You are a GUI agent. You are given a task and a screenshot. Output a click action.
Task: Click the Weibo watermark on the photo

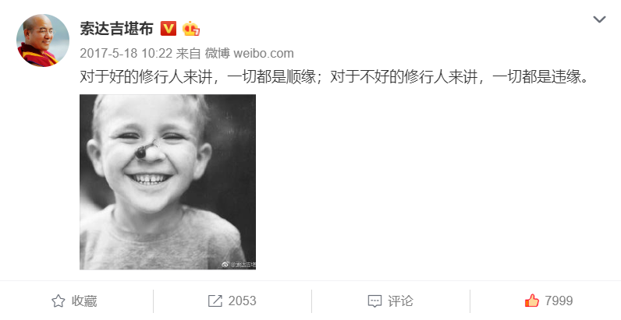coord(239,264)
